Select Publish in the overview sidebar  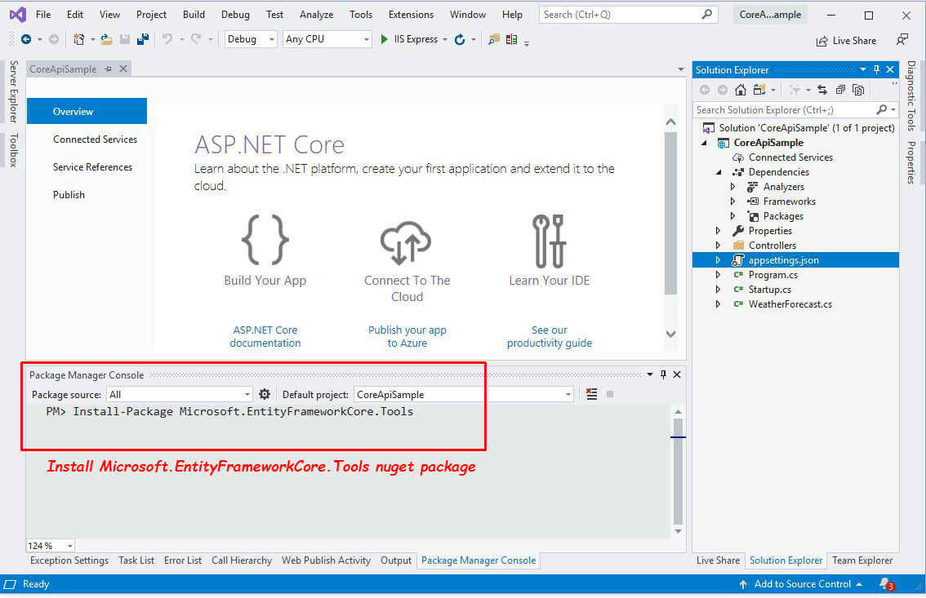pyautogui.click(x=69, y=195)
